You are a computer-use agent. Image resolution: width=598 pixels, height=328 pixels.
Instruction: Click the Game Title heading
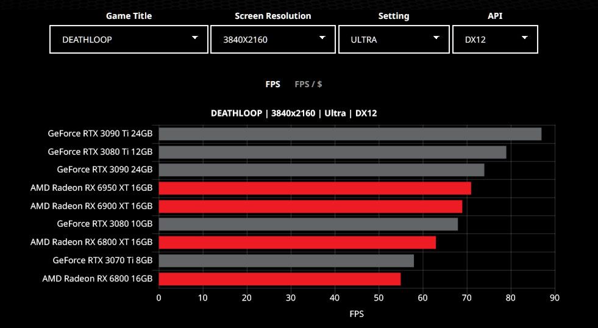point(129,16)
